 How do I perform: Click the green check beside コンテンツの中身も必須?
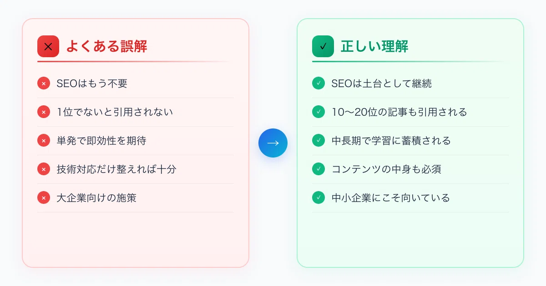click(318, 169)
